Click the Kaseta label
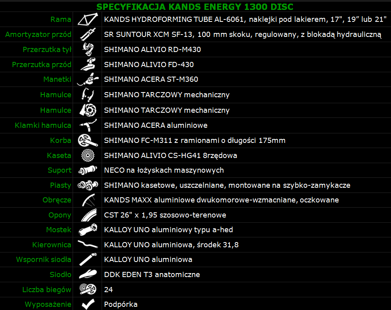The height and width of the screenshot is (310, 391). [x=59, y=155]
